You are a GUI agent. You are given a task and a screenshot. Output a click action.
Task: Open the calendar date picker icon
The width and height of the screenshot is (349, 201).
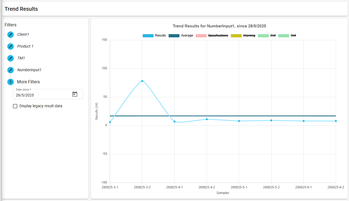coord(75,94)
